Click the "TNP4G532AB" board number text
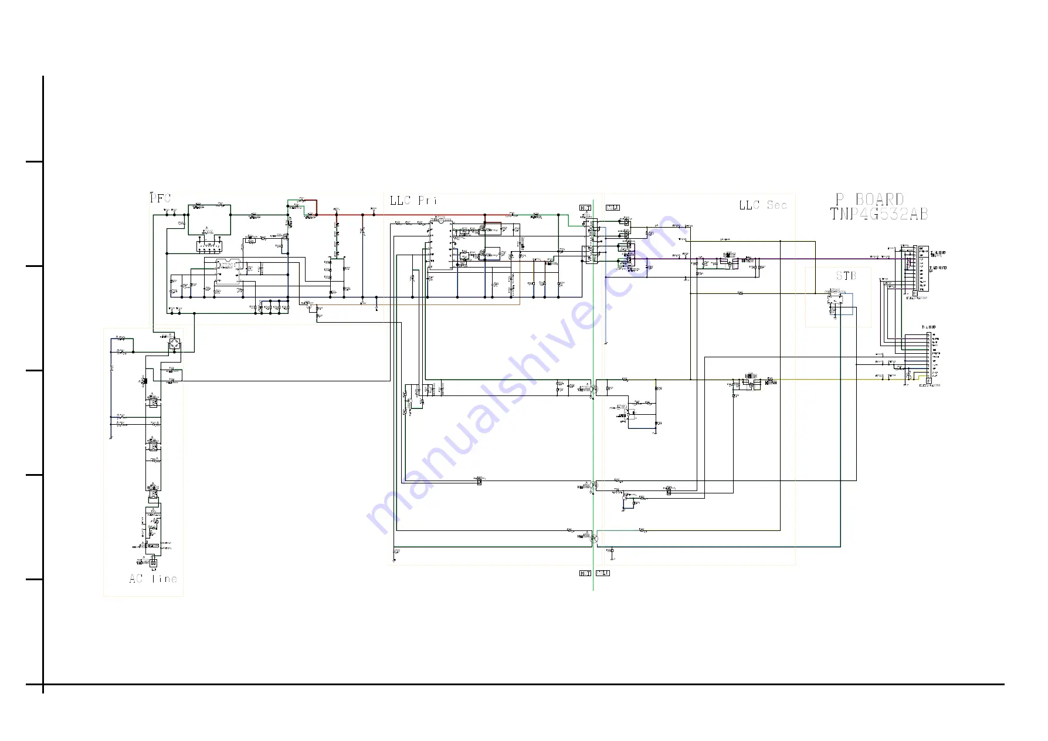 click(x=879, y=214)
